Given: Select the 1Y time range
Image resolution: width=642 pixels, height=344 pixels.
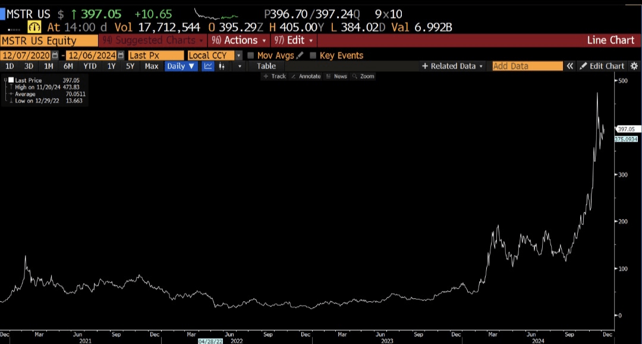Looking at the screenshot, I should point(111,66).
